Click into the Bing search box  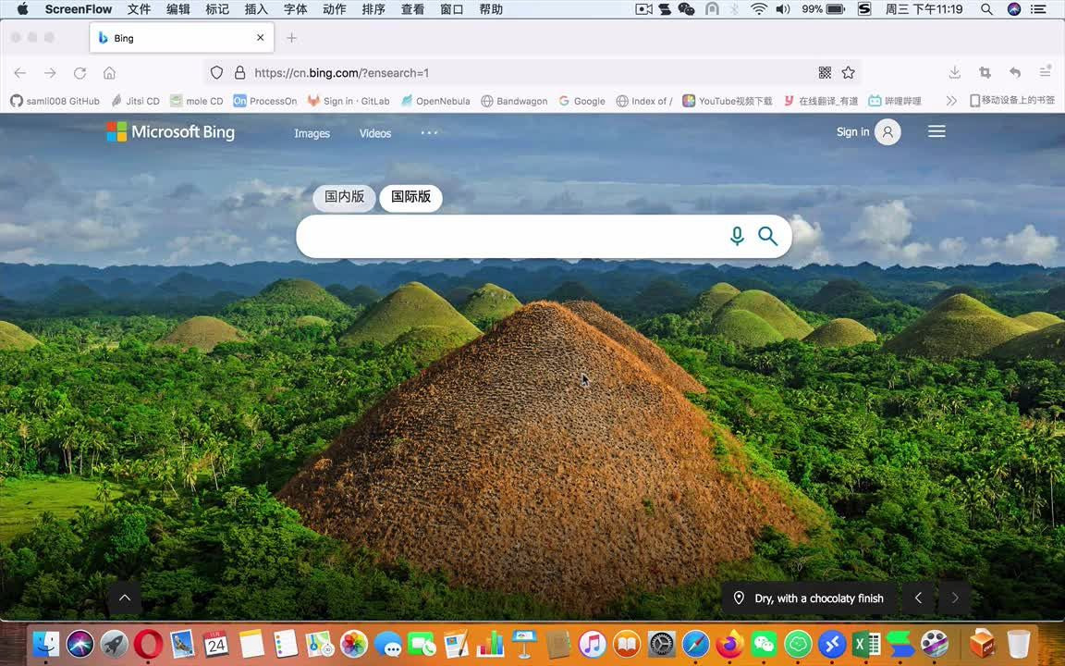click(508, 237)
